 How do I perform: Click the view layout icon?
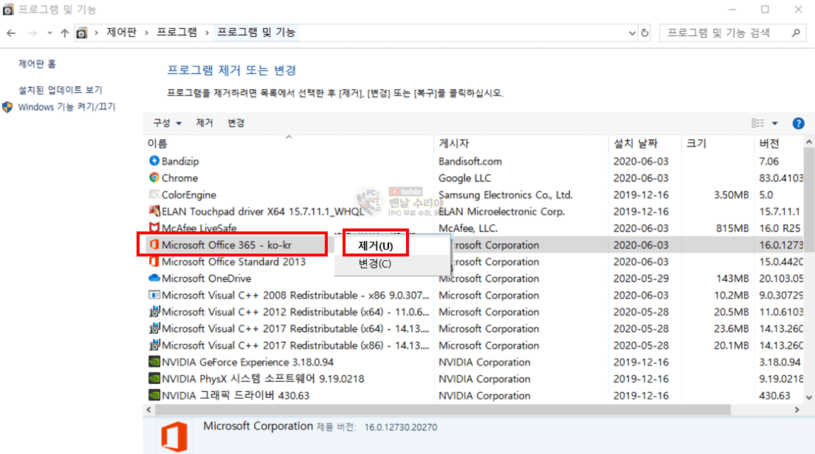(x=758, y=123)
